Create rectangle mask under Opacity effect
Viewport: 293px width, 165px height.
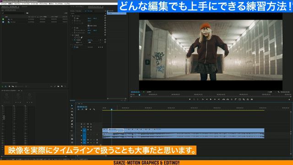[x=78, y=38]
